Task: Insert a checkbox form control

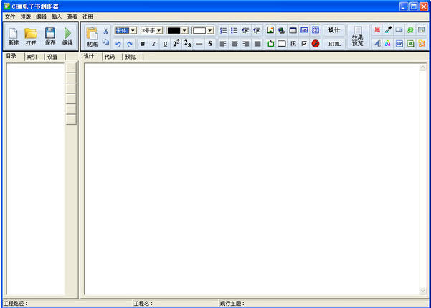Action: pyautogui.click(x=304, y=44)
